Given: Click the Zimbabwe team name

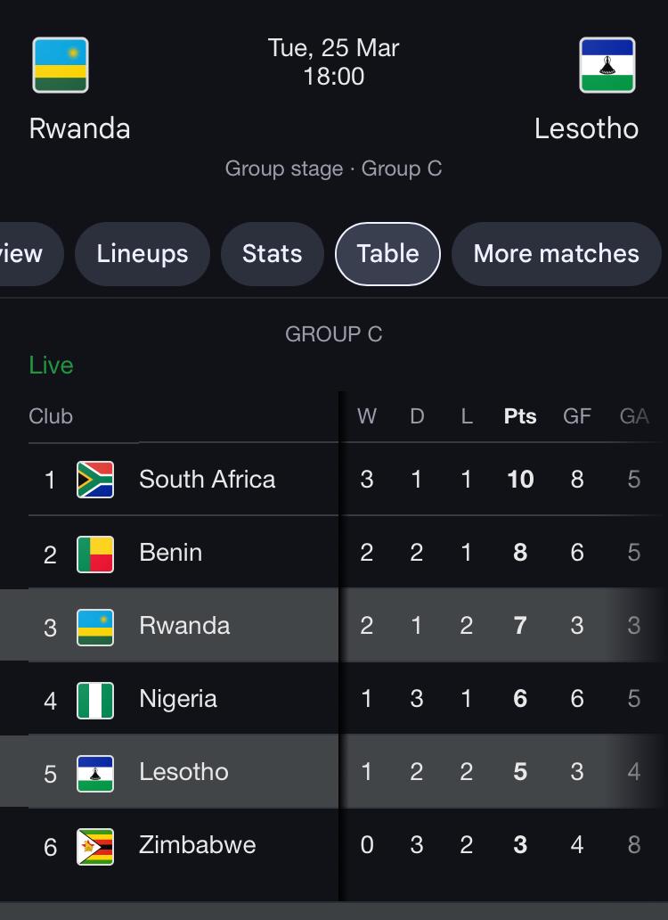Looking at the screenshot, I should 197,845.
